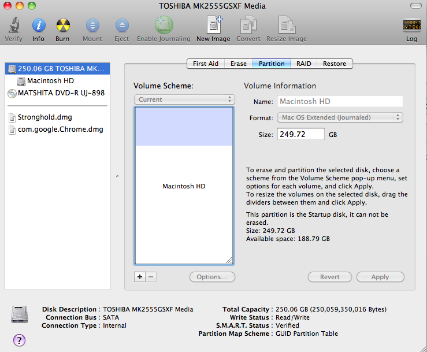427x352 pixels.
Task: Click the Name field
Action: 340,101
